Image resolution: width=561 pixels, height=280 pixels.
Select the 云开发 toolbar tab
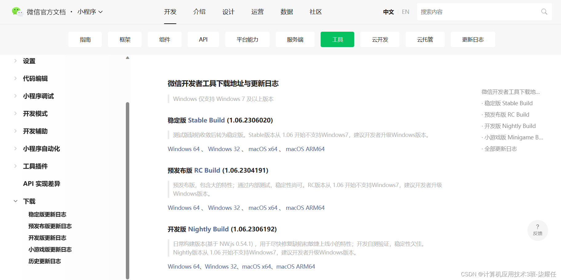click(x=380, y=39)
